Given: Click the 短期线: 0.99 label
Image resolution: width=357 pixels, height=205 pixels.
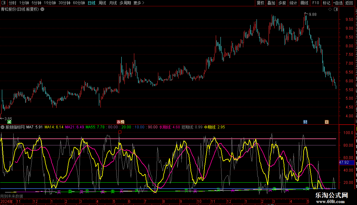Looking at the screenshot, I should pos(192,127).
